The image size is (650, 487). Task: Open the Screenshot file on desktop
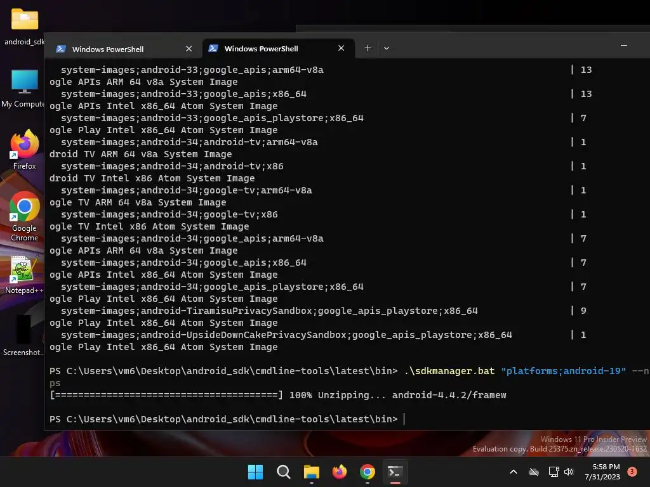(23, 335)
